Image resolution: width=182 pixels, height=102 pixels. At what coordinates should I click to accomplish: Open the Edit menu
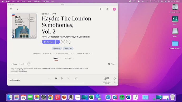tap(18, 1)
